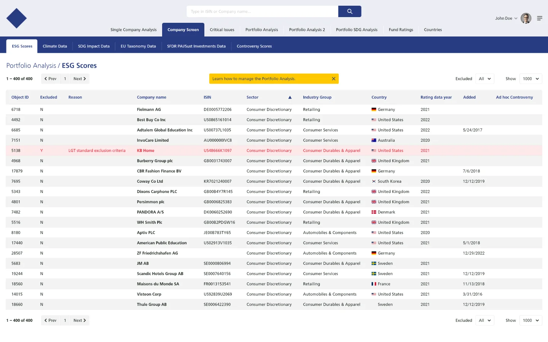
Task: Open the top Excluded filter dropdown
Action: point(485,79)
